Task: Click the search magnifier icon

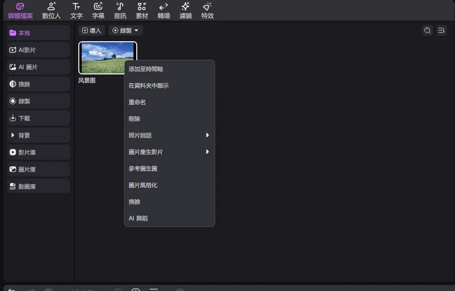Action: [x=427, y=30]
